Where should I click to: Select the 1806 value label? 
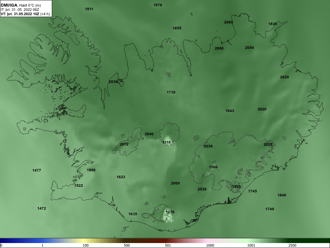coord(91,170)
